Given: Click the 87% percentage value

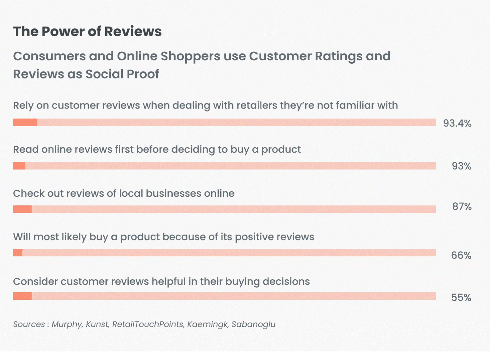Looking at the screenshot, I should 462,206.
